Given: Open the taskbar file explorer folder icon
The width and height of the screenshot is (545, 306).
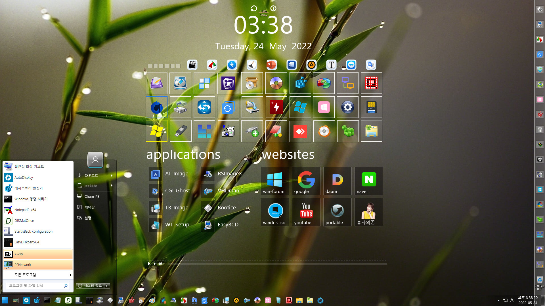Looking at the screenshot, I should point(299,300).
